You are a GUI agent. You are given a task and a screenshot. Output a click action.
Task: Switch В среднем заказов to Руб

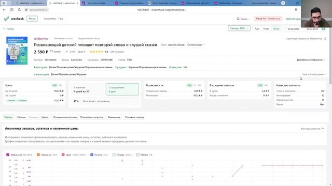click(x=260, y=85)
